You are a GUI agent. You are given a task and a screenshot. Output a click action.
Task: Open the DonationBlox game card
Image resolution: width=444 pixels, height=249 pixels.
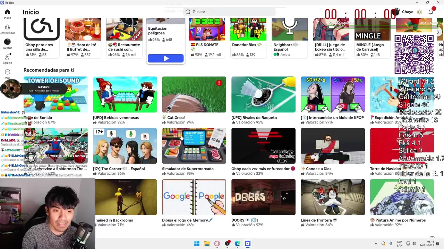pyautogui.click(x=248, y=38)
